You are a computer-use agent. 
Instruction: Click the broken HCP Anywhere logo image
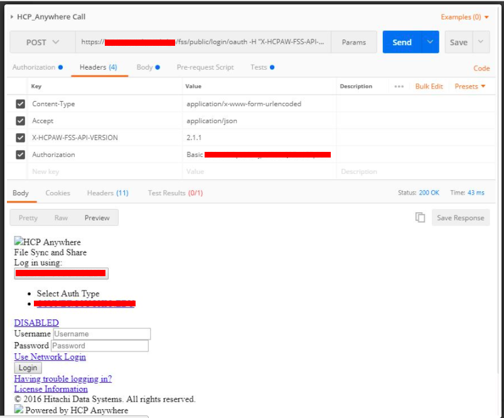[x=19, y=241]
